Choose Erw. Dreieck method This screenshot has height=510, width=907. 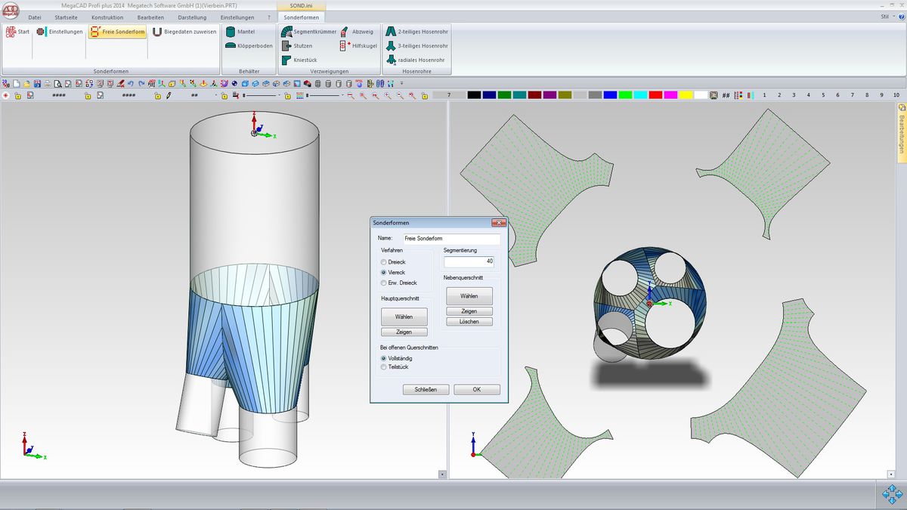[x=384, y=283]
